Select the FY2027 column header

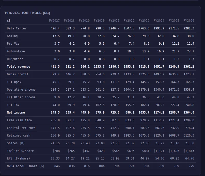pos(54,21)
